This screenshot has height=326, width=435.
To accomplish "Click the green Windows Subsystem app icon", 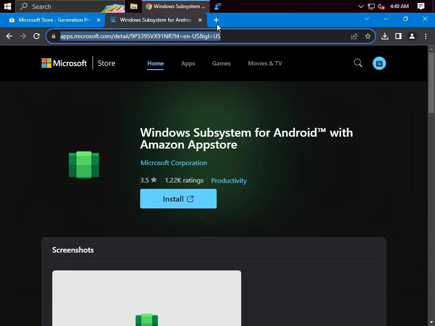I will pyautogui.click(x=84, y=165).
